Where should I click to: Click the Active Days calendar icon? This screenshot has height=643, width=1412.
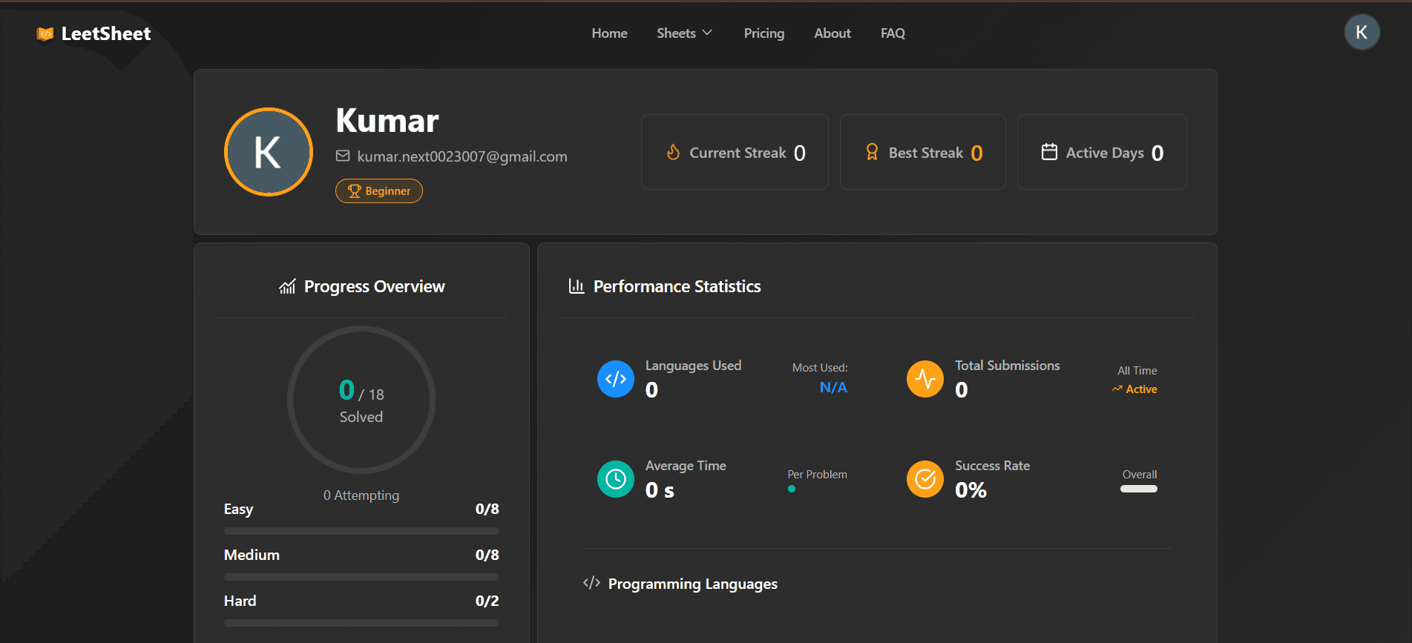[1049, 152]
